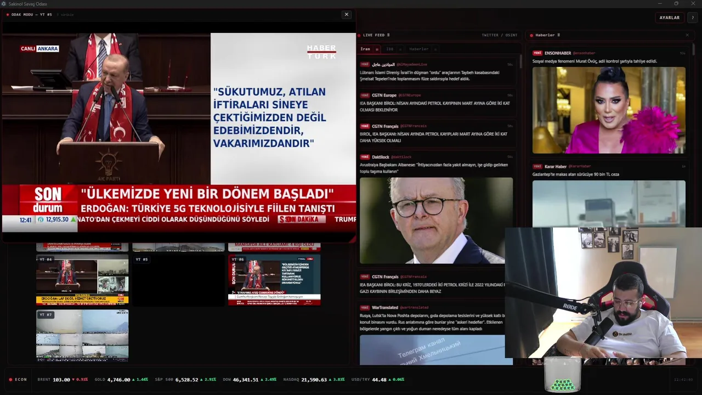Click the ODAK MODU — YT #5 title
Image resolution: width=702 pixels, height=395 pixels.
click(32, 14)
